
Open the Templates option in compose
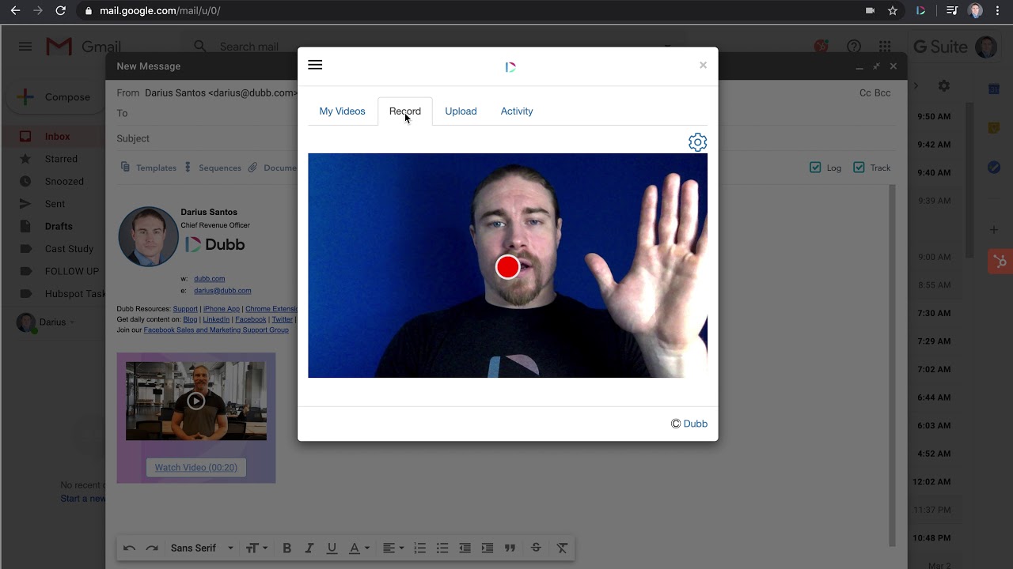pyautogui.click(x=149, y=168)
